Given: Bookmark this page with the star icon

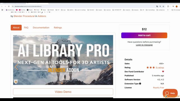Looking at the screenshot, I should tap(163, 6).
